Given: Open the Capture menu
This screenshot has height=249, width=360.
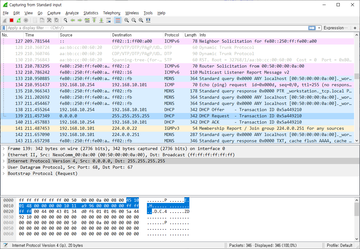Looking at the screenshot, I should coord(54,13).
